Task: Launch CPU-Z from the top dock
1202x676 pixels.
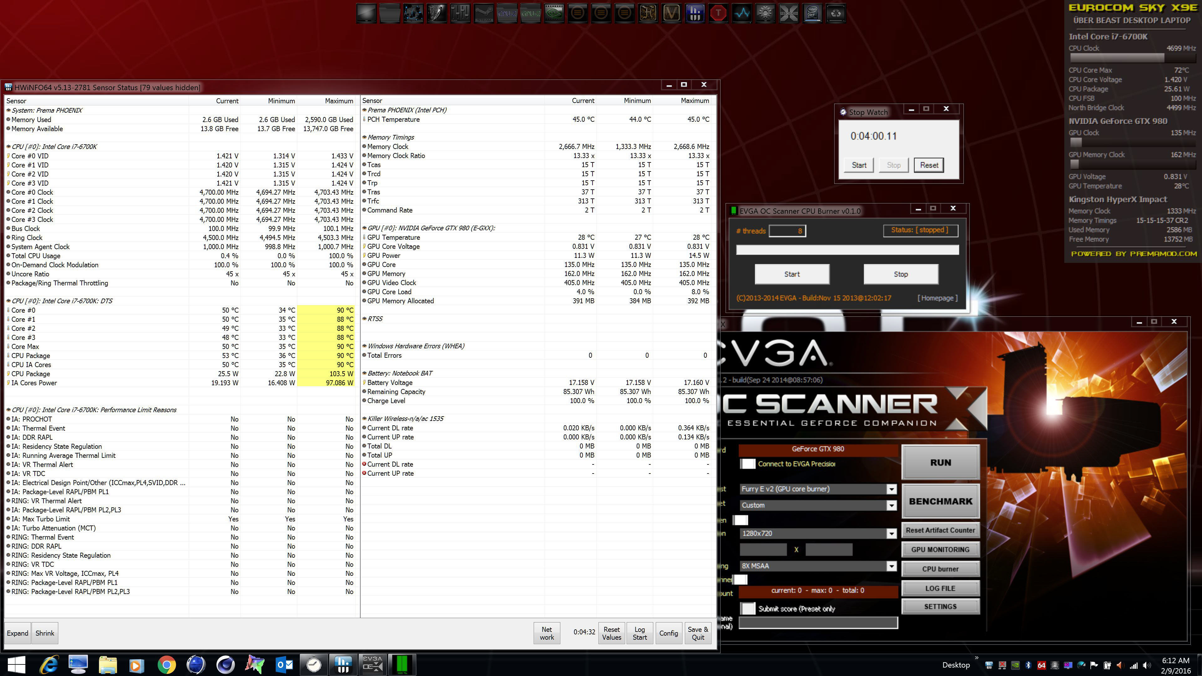Action: pos(507,13)
